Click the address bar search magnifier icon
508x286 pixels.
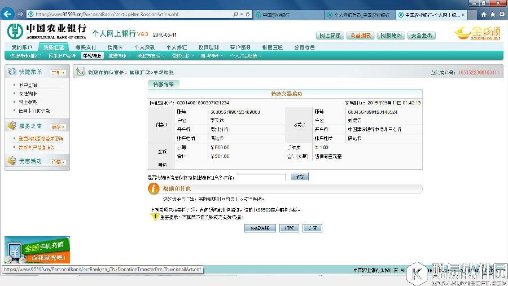pyautogui.click(x=236, y=14)
